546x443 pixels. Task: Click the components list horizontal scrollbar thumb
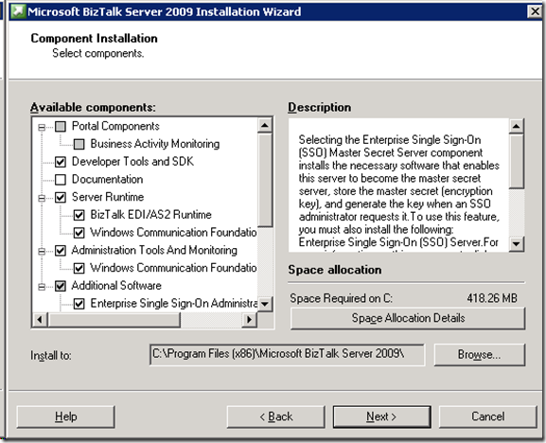[114, 319]
